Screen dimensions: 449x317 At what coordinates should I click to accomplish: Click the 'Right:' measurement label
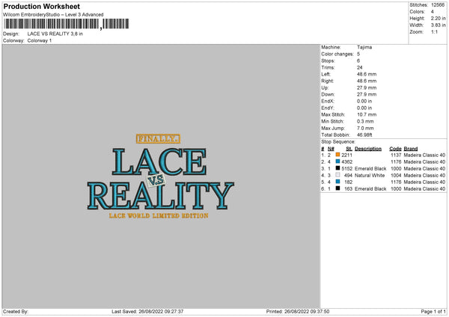327,81
